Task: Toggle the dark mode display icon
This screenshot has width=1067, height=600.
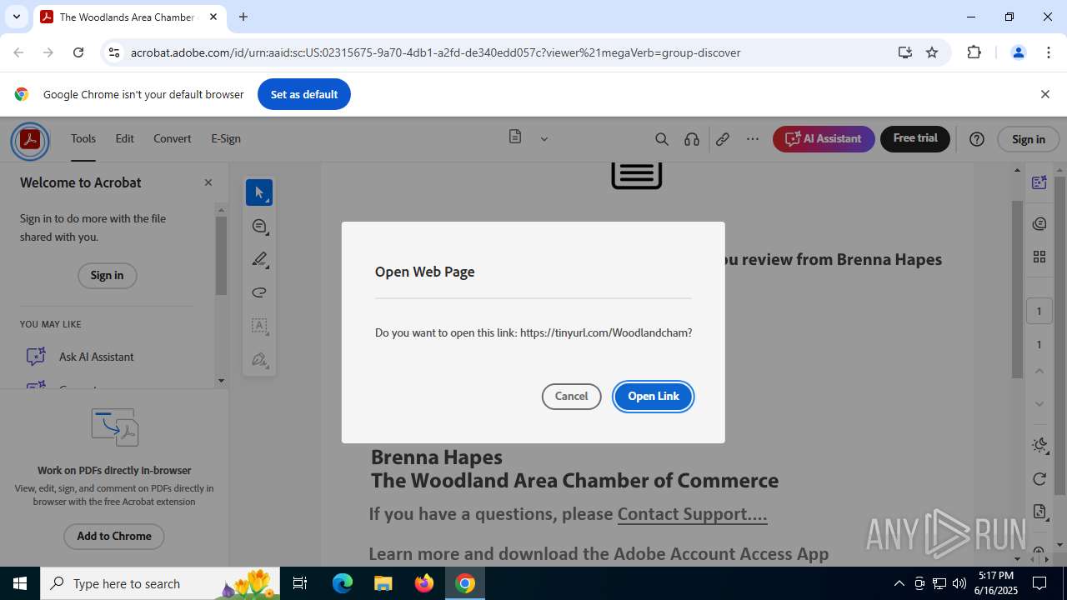Action: click(1039, 445)
